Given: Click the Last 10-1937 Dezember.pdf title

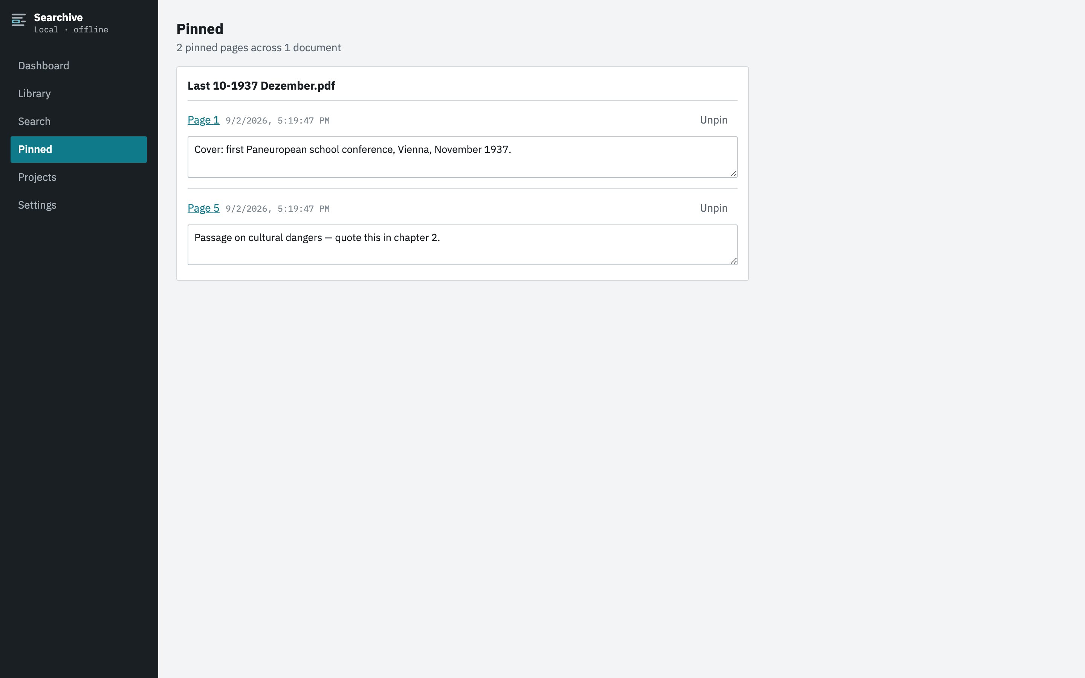Looking at the screenshot, I should pyautogui.click(x=261, y=86).
